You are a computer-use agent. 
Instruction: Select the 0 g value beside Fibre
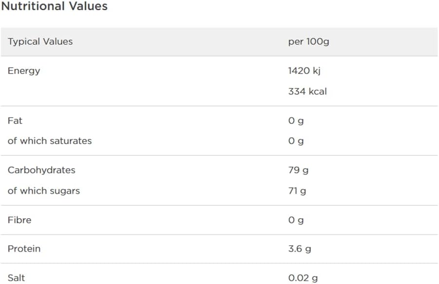tap(296, 220)
